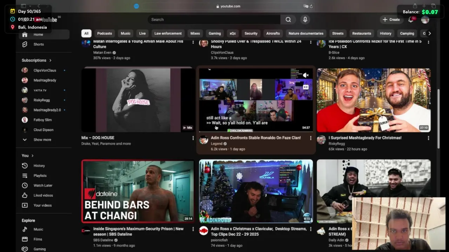This screenshot has height=252, width=449.
Task: Select the Live filter chip
Action: point(142,34)
